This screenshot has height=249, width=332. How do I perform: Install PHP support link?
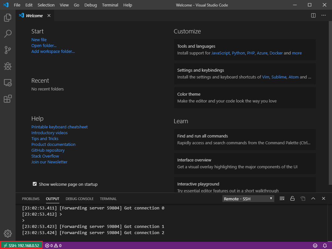pyautogui.click(x=251, y=53)
